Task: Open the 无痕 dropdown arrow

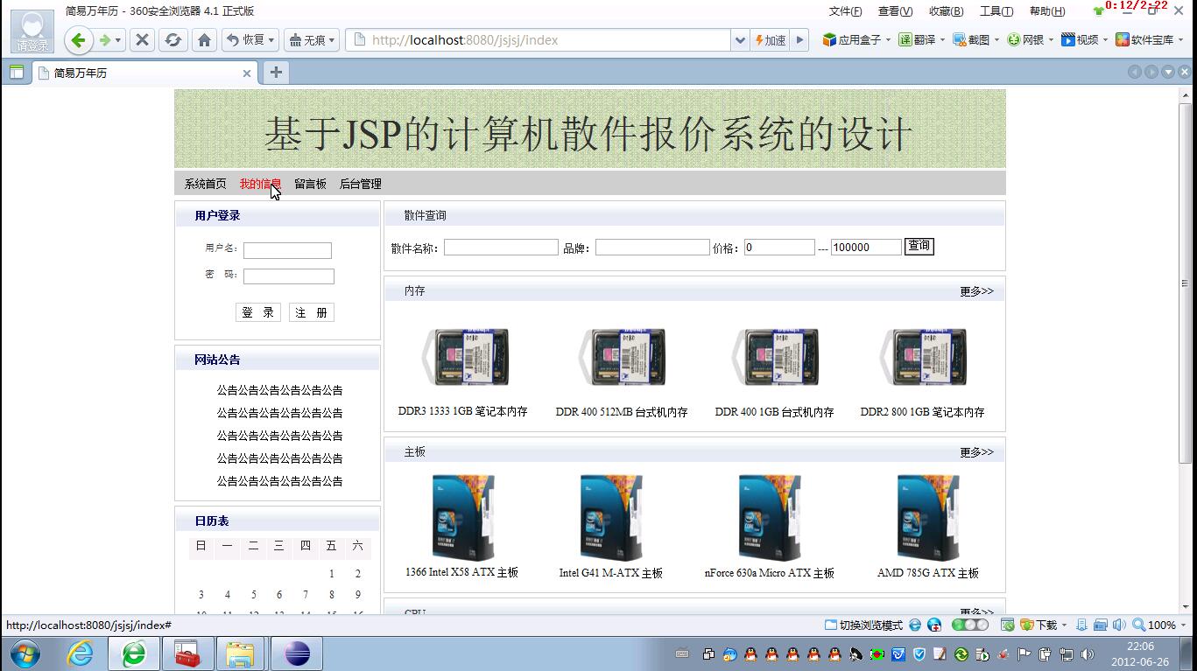Action: [333, 40]
